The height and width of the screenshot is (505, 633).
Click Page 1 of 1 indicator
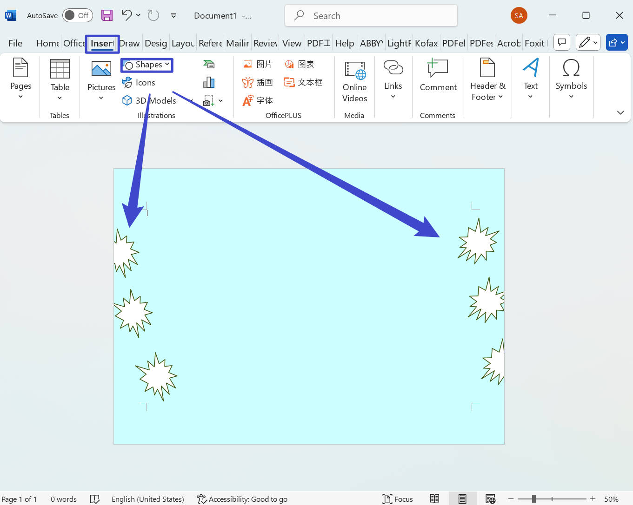(x=19, y=499)
